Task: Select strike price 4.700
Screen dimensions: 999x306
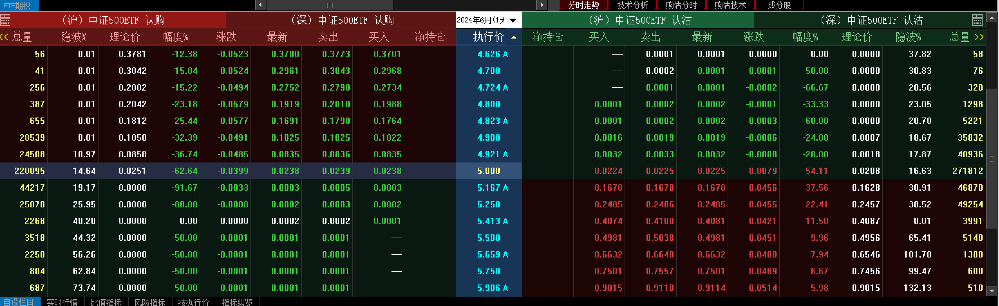Action: pos(489,71)
